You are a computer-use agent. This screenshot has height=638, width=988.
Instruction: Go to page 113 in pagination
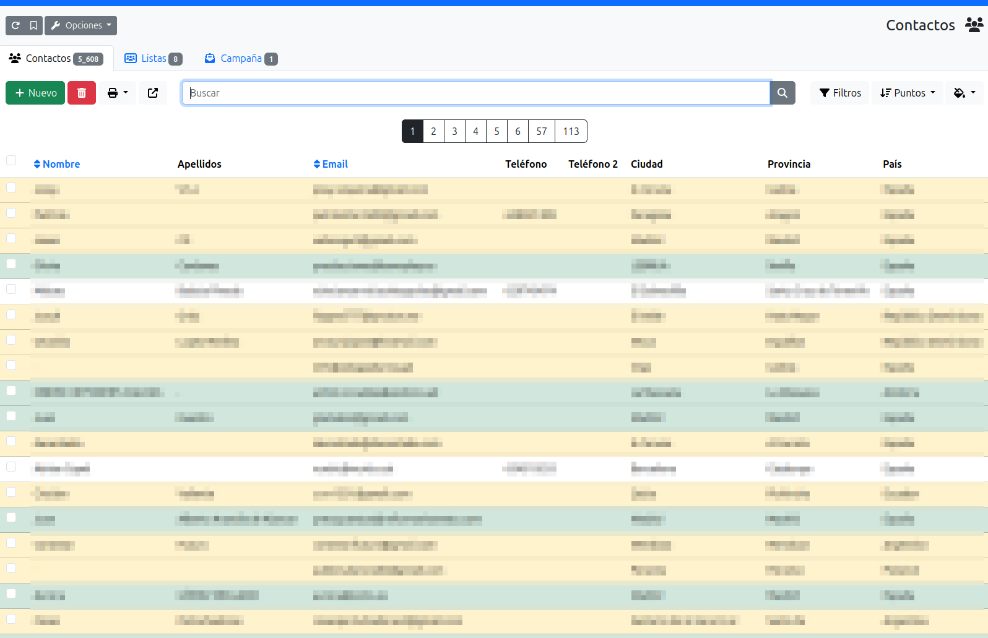[571, 131]
